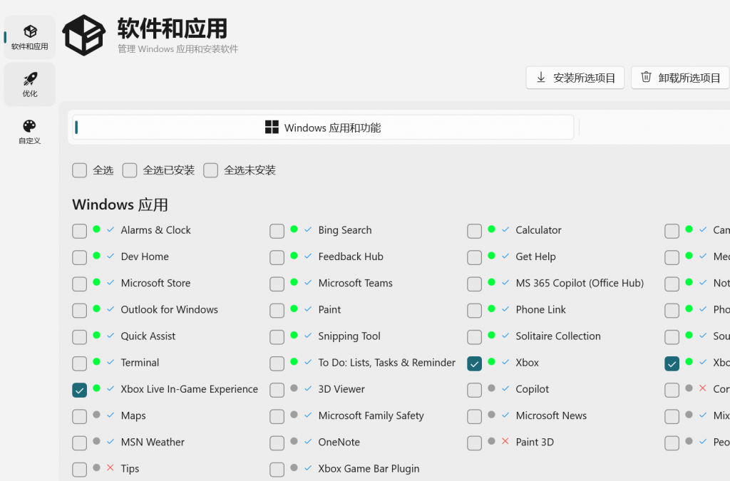Click the gray status dot for OneNote

(294, 441)
